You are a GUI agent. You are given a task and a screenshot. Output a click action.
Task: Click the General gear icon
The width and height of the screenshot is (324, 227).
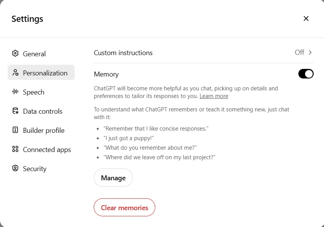[x=15, y=53]
